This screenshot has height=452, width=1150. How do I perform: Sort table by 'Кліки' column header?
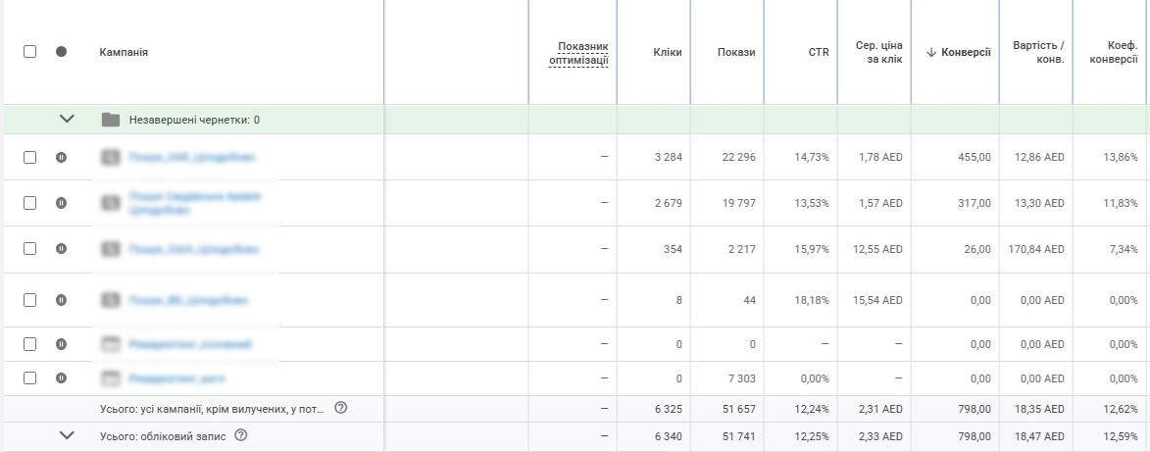click(667, 52)
